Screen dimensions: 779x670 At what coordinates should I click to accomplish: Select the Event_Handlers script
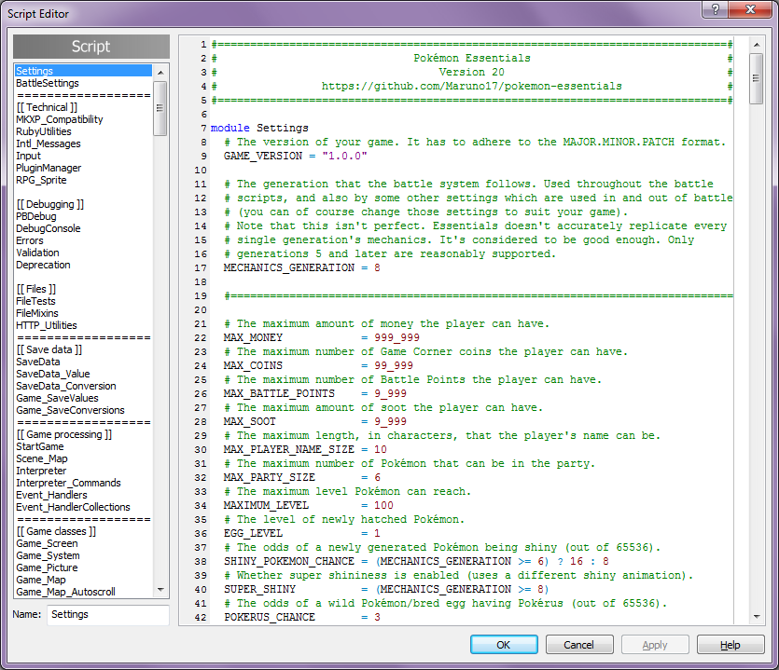pos(52,495)
